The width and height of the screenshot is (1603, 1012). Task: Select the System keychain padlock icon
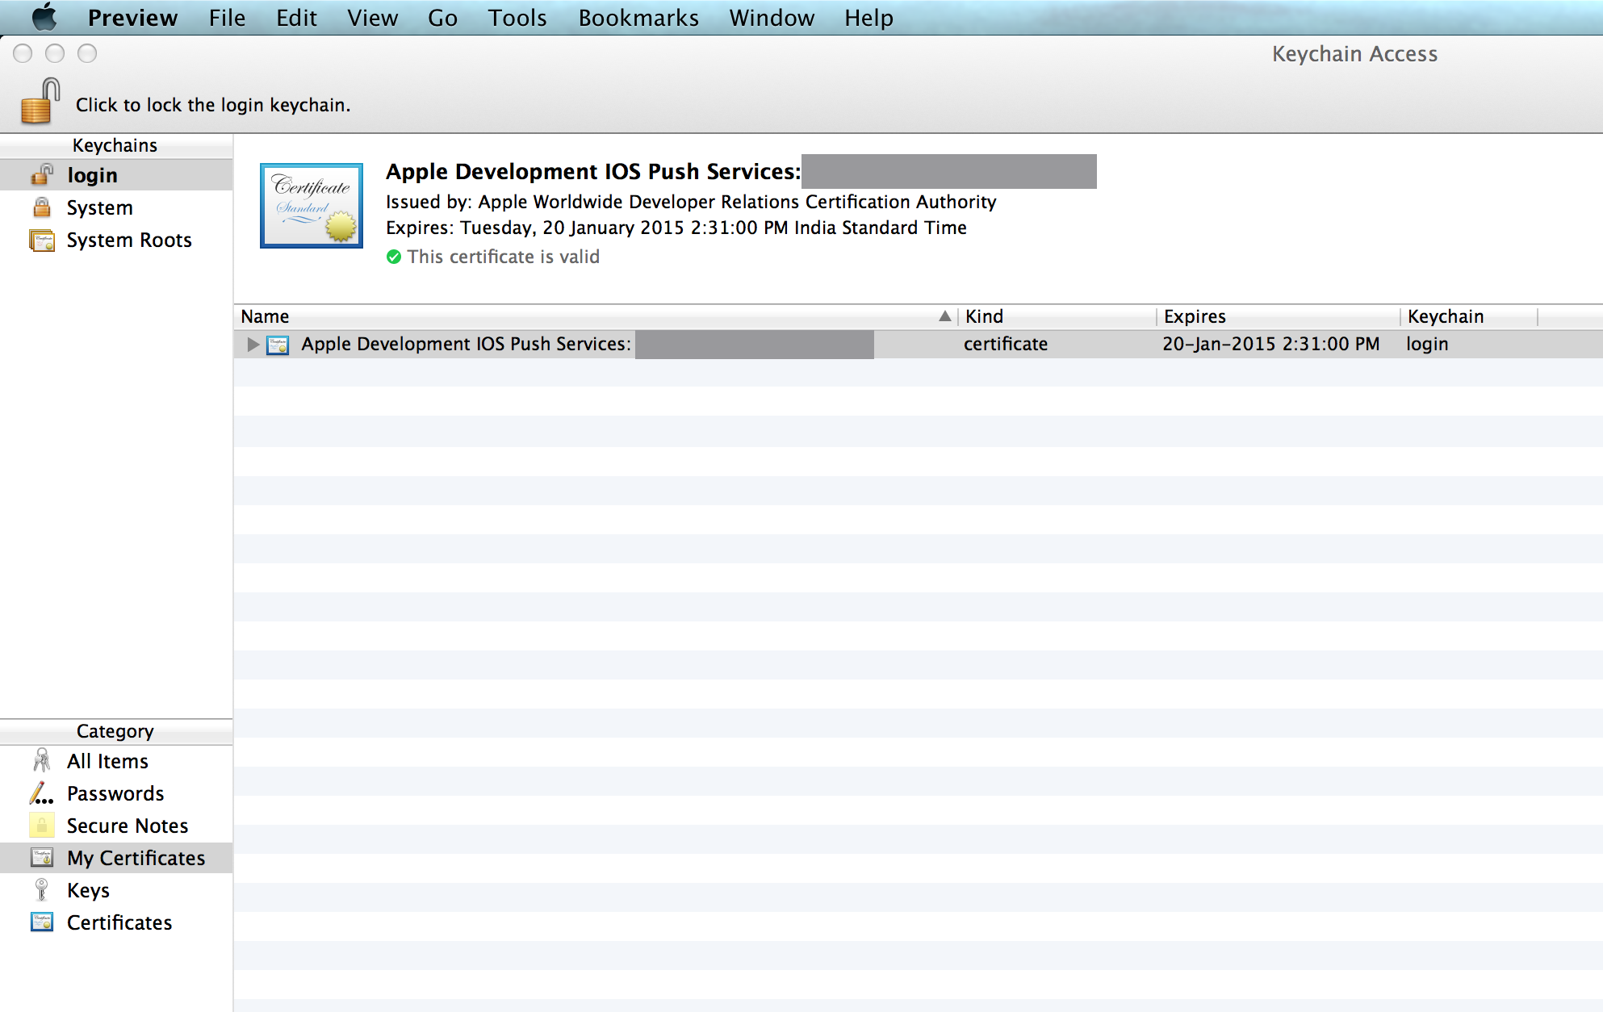[x=42, y=207]
